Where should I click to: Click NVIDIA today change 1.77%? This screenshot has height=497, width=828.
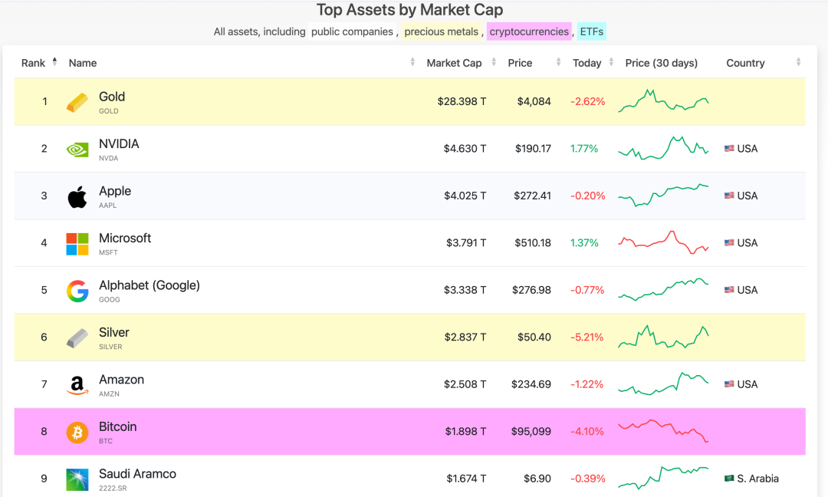click(x=584, y=149)
